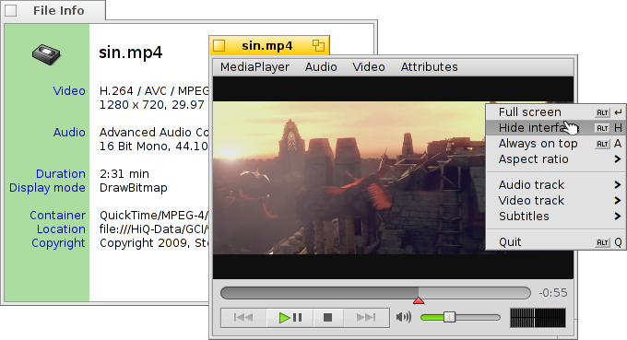Select Hide interface in the context menu

point(556,128)
